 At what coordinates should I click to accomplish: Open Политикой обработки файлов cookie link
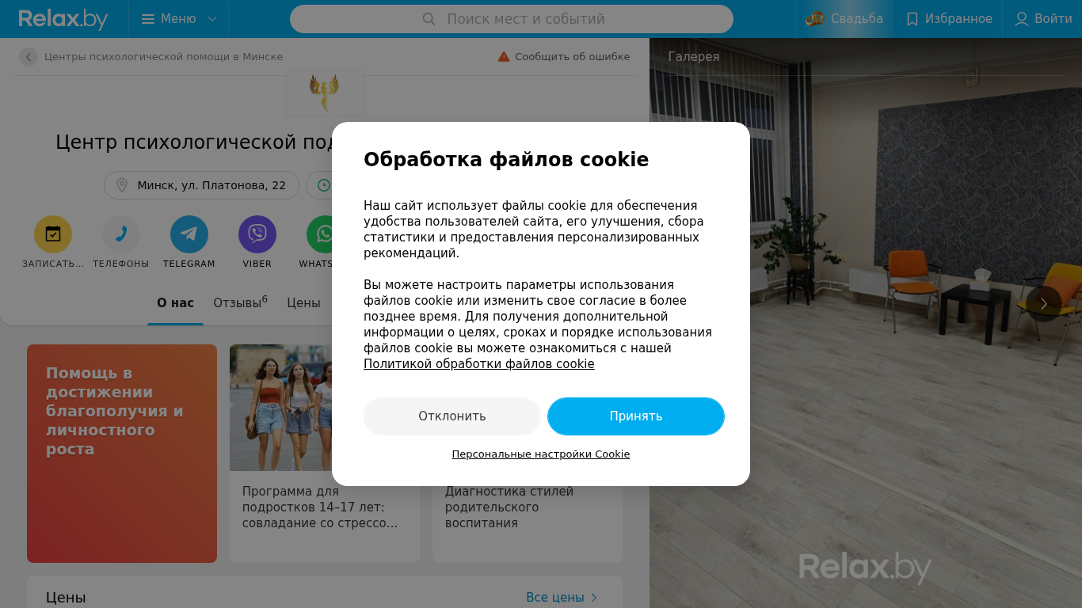pos(479,364)
